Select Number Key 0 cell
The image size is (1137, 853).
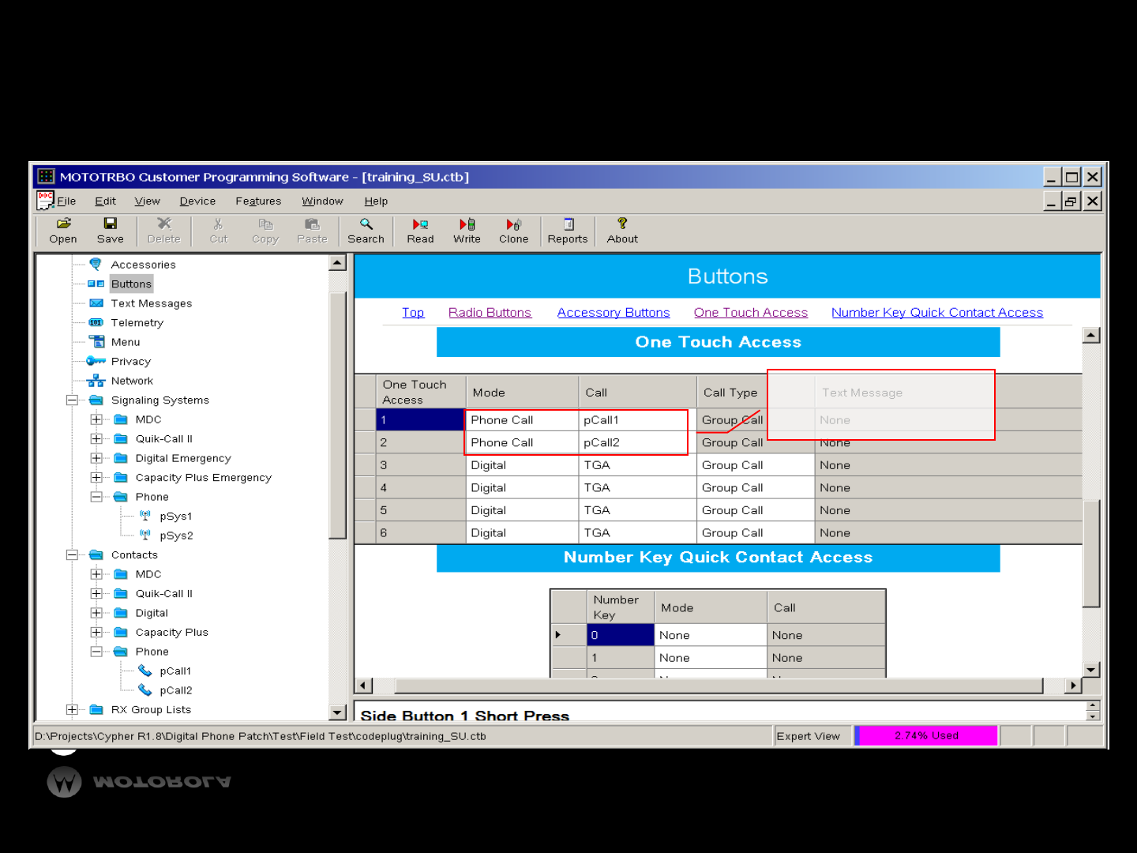coord(621,635)
